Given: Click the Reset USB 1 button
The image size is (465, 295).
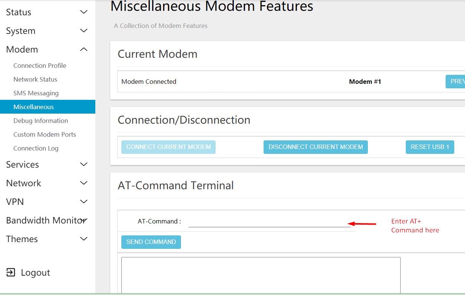Looking at the screenshot, I should (x=430, y=147).
